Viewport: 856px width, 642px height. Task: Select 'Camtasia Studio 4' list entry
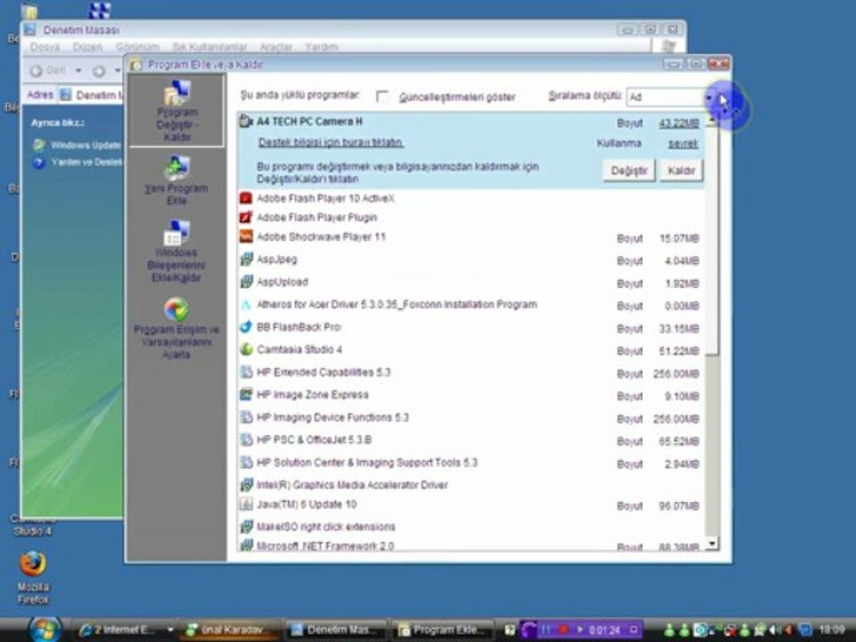tap(471, 350)
